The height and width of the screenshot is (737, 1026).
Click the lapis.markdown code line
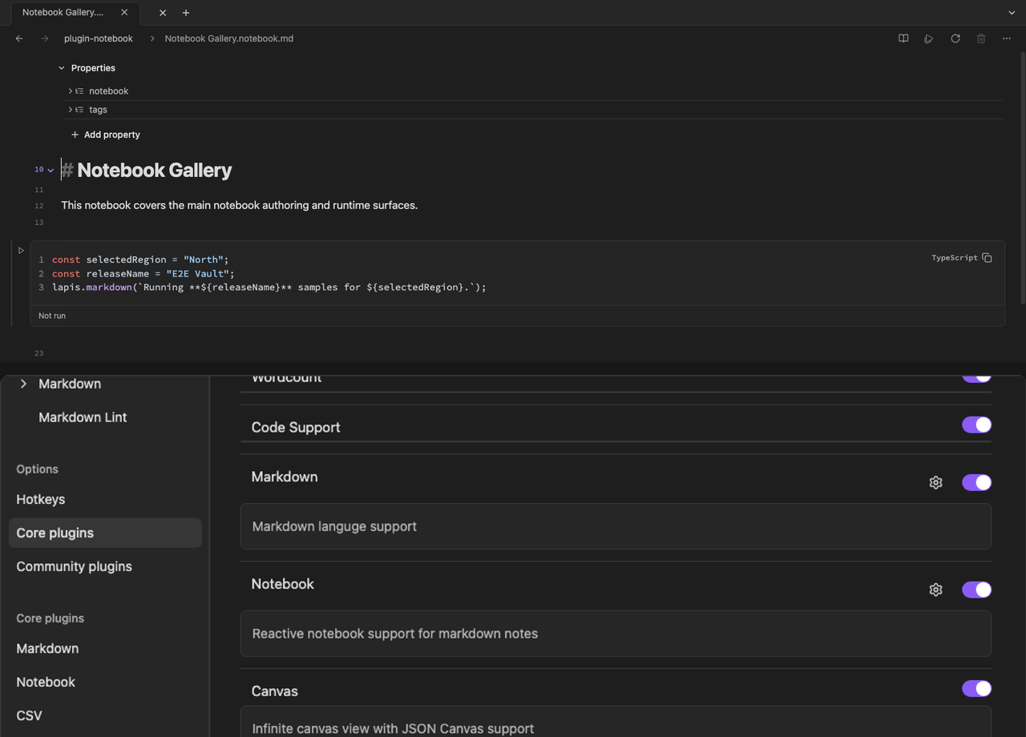269,287
